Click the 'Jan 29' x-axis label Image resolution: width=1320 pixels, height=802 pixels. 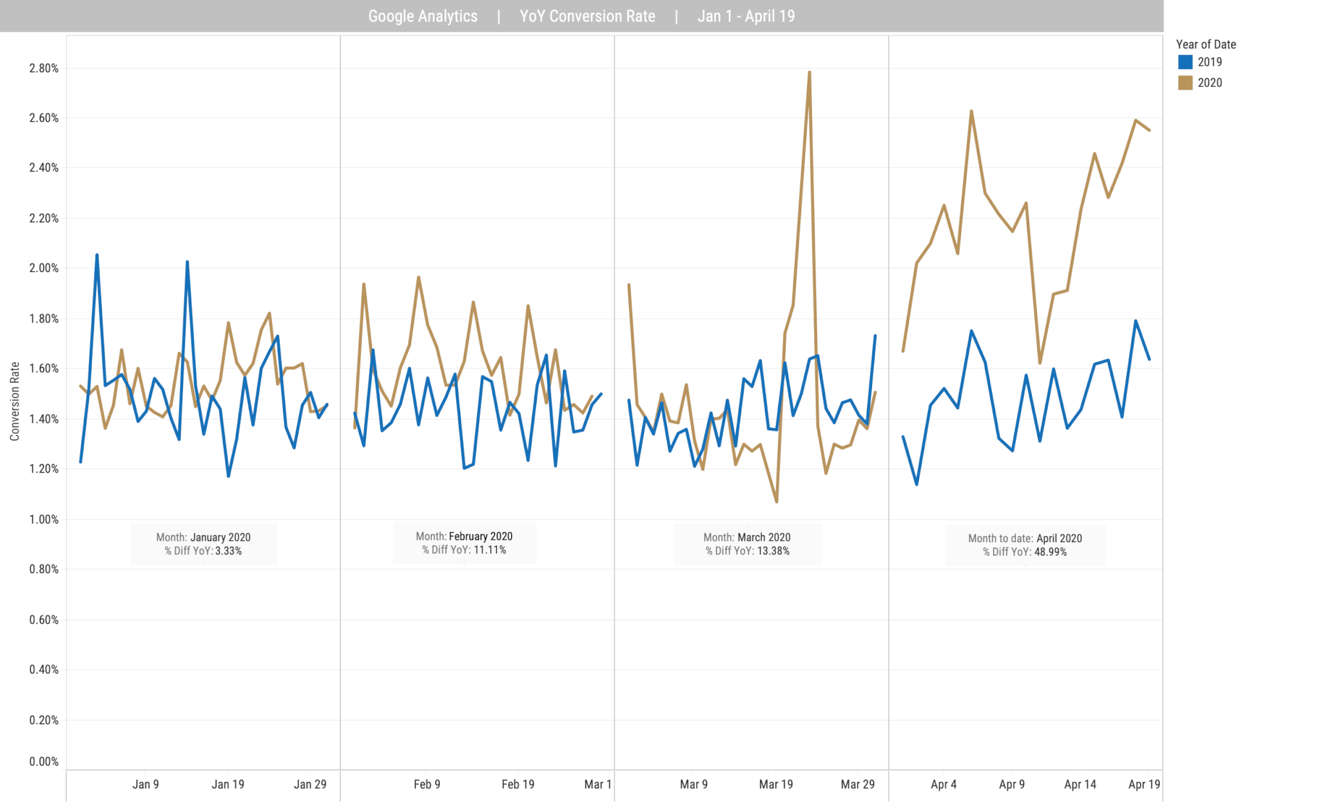[310, 785]
